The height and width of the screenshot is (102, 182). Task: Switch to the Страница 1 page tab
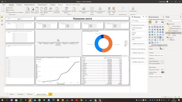(30, 94)
